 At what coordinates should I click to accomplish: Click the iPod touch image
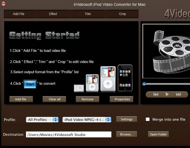(x=125, y=78)
